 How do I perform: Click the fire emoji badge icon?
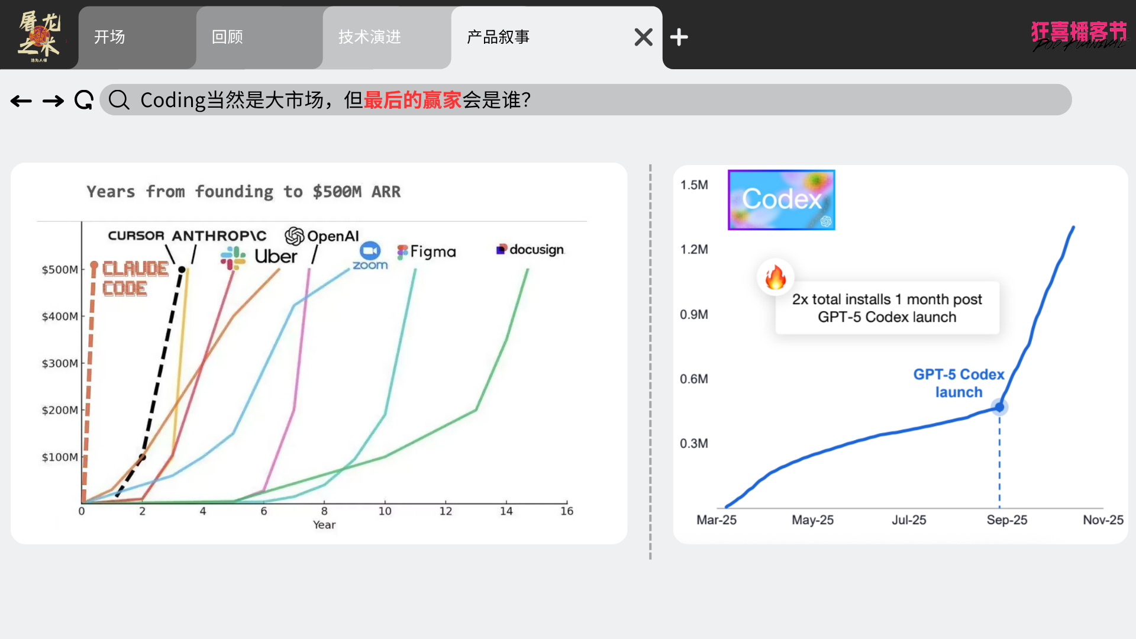(x=775, y=277)
